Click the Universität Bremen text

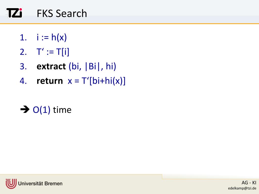(x=40, y=183)
